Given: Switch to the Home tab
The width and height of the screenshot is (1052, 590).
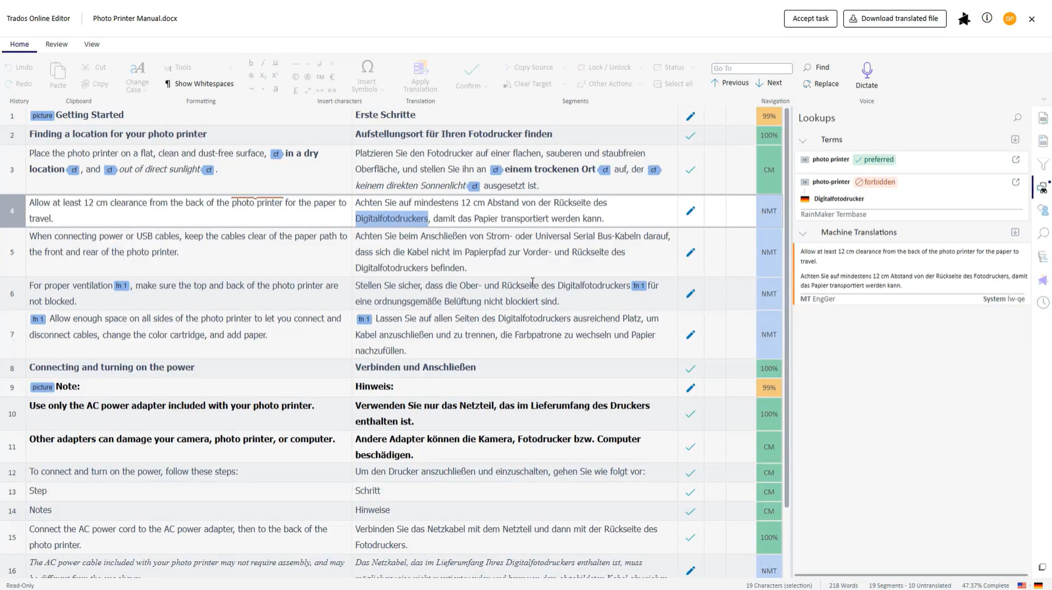Looking at the screenshot, I should click(19, 44).
